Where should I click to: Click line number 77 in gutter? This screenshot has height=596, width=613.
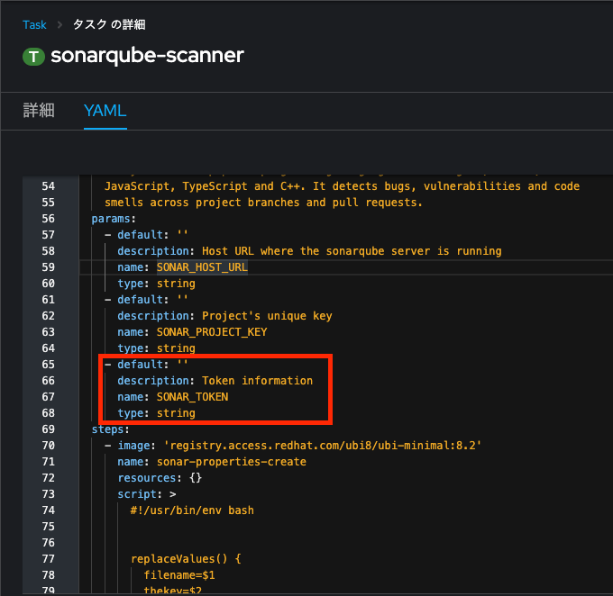pos(48,559)
